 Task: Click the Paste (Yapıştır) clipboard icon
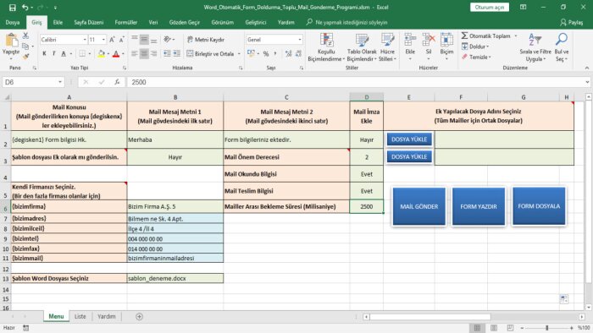(11, 40)
